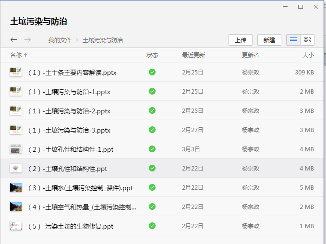
Task: Sort by 大小 column header
Action: tap(308, 55)
